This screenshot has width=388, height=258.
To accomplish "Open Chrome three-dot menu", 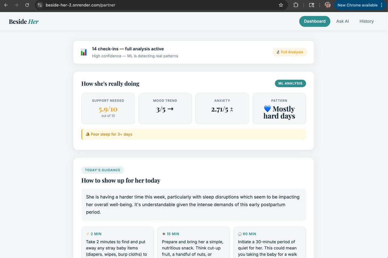I will [382, 5].
